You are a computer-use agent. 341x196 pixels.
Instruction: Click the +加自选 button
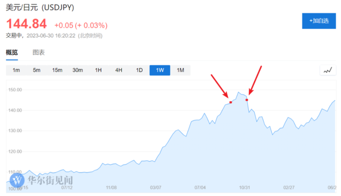pos(319,21)
